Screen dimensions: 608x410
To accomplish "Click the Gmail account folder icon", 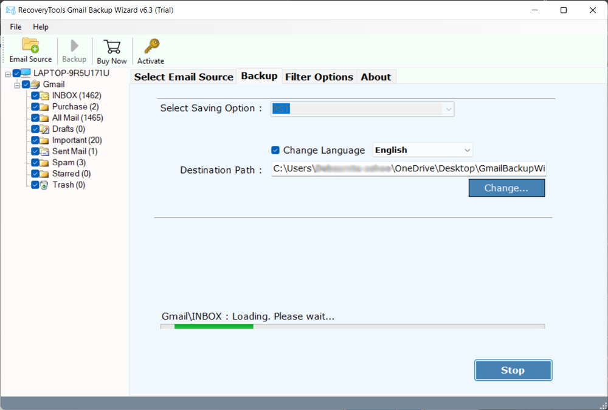I will point(35,84).
